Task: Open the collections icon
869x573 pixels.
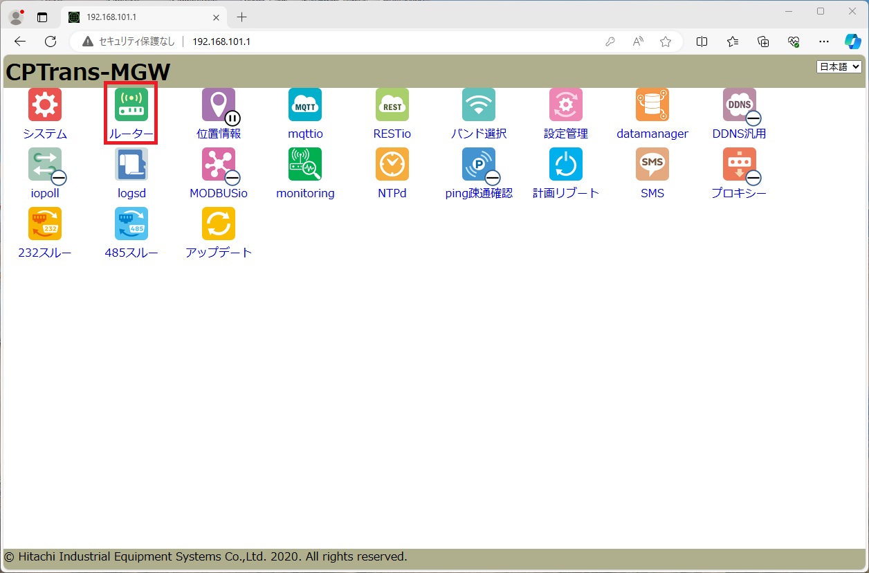Action: point(763,42)
